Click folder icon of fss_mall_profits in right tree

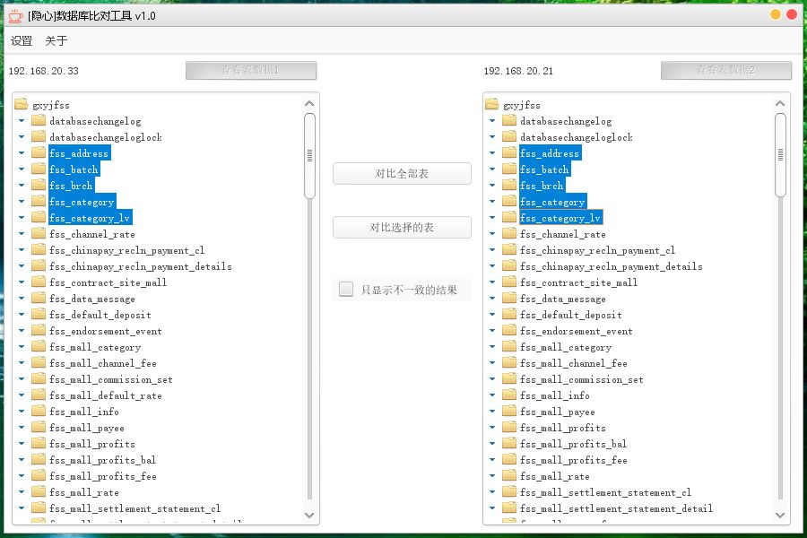pyautogui.click(x=509, y=428)
